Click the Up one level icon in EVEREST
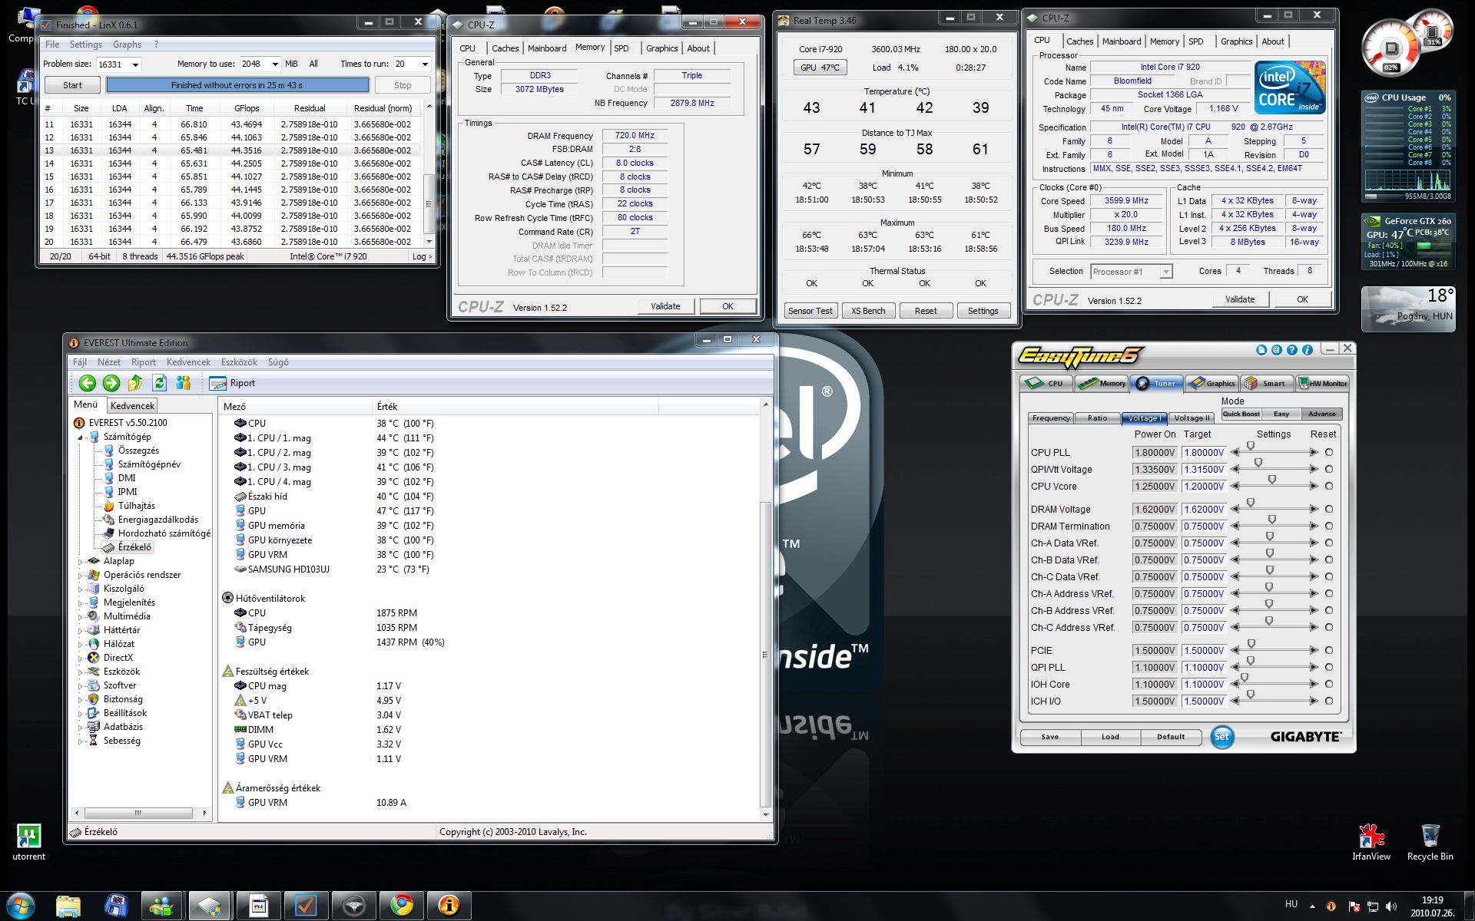1475x921 pixels. (x=135, y=383)
